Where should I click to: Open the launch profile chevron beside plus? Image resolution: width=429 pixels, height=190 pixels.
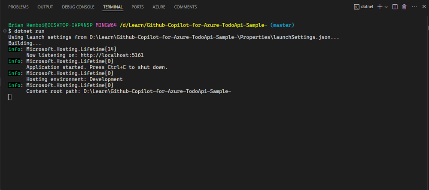[x=386, y=7]
